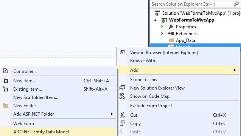Expand the Properties tree node
Screen dimensions: 241x136
[162, 27]
